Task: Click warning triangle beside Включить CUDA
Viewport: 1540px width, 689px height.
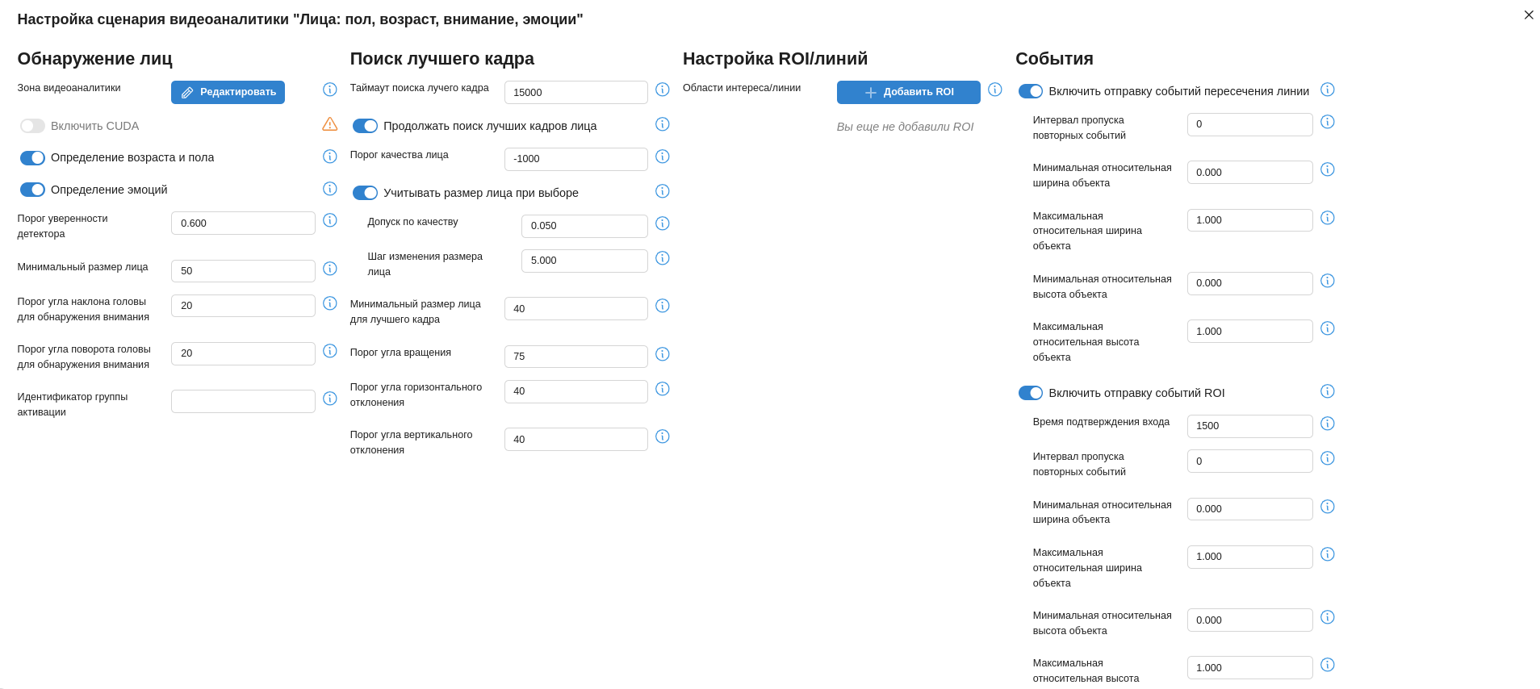Action: pyautogui.click(x=329, y=124)
